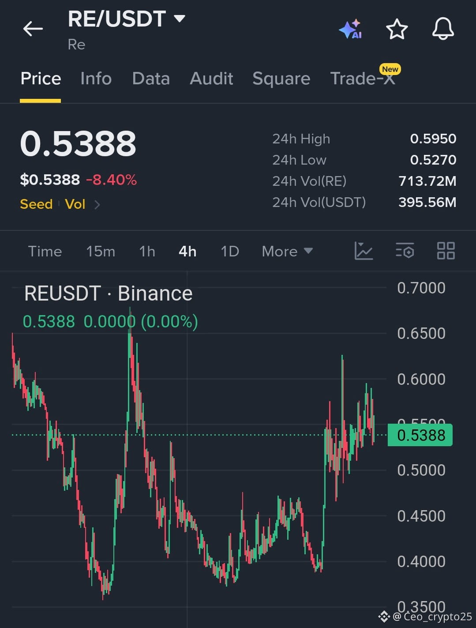Open chart settings list-gear icon

405,251
